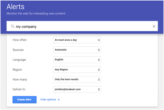Click the 'Deliver to' field label

pyautogui.click(x=19, y=89)
